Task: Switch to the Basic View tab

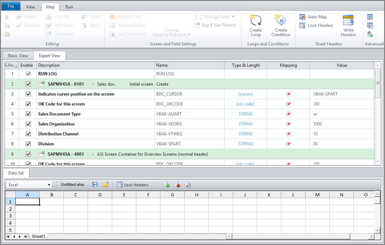Action: click(x=17, y=56)
